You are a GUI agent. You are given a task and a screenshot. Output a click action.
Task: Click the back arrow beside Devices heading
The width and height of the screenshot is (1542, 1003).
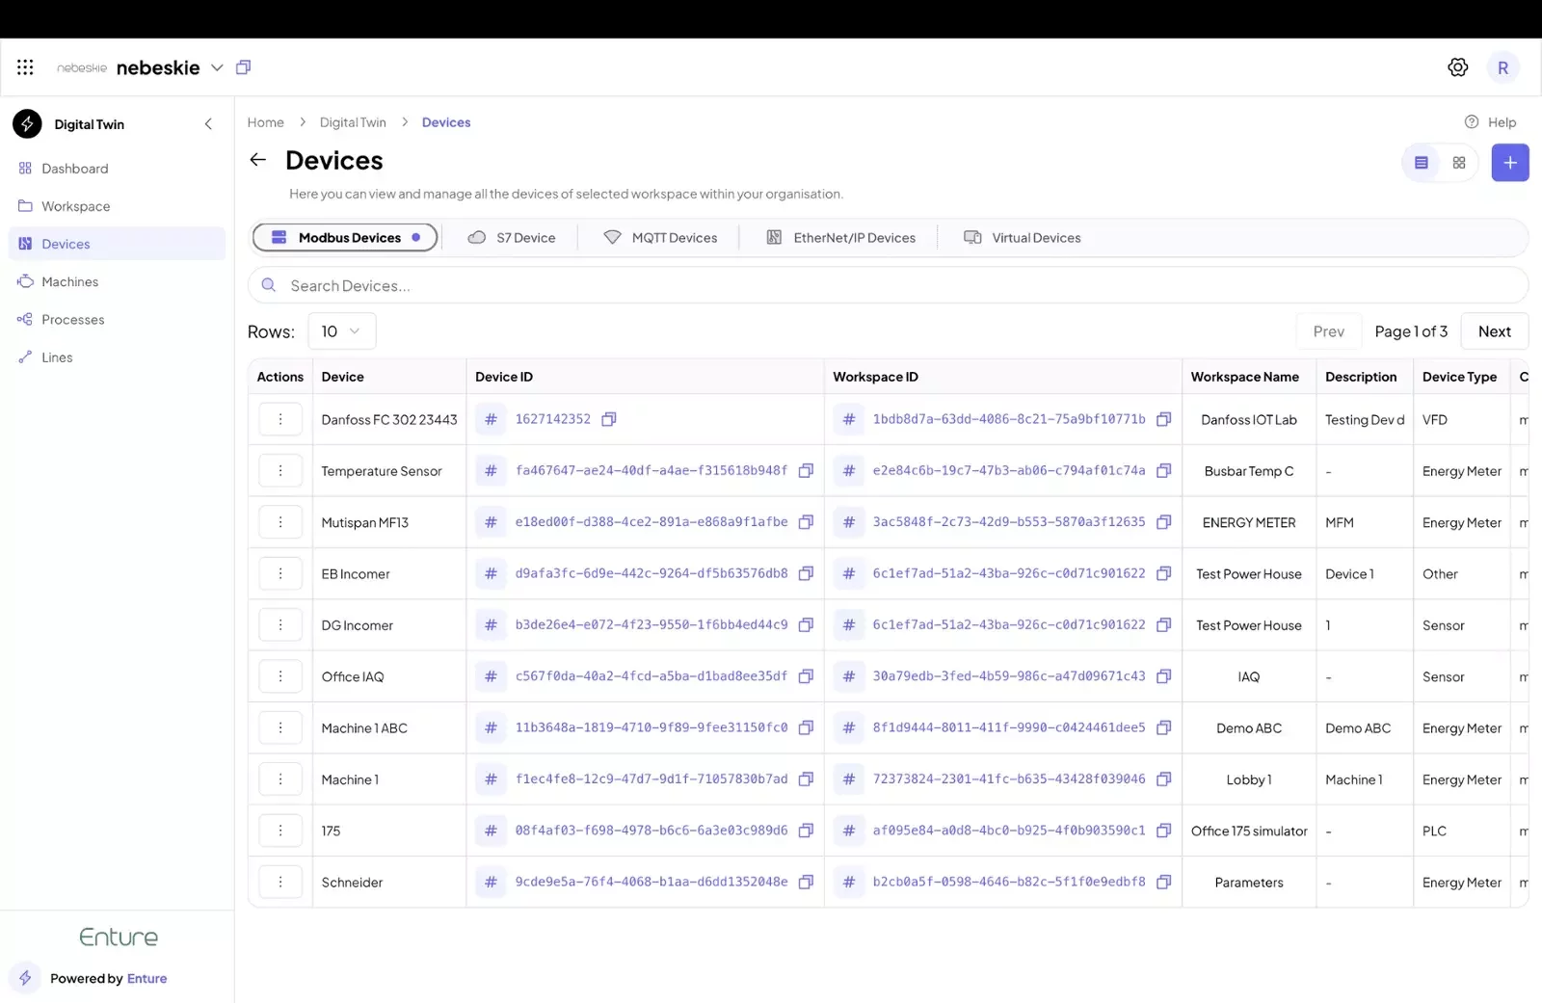point(257,160)
